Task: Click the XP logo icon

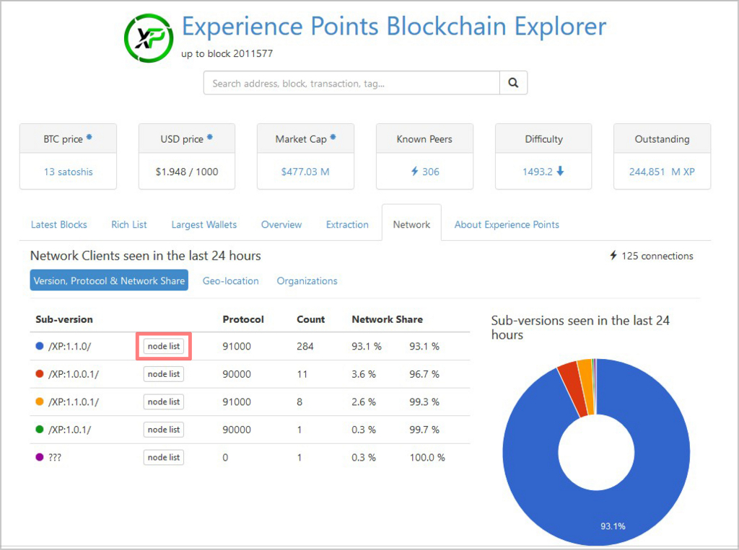Action: 149,38
